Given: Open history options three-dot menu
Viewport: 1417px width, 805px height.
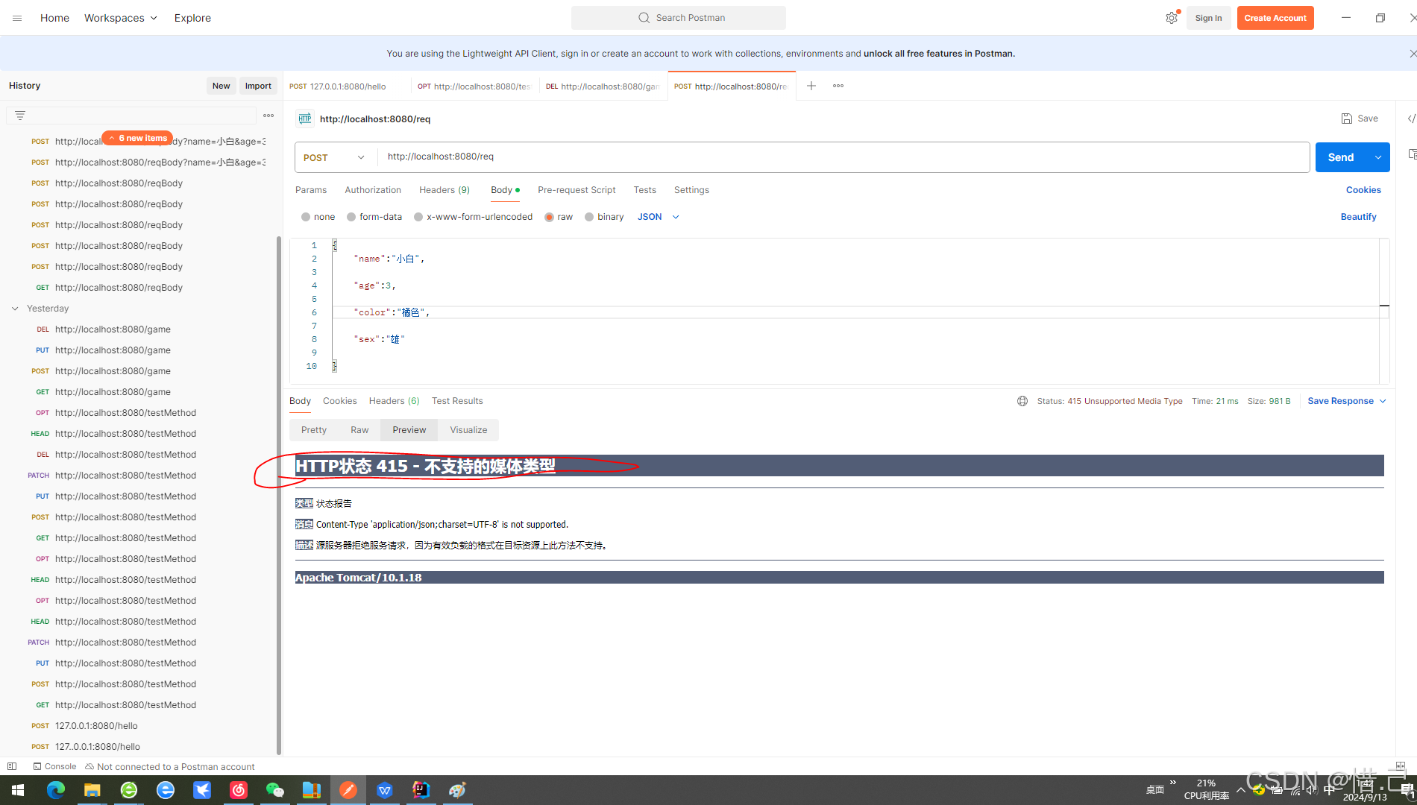Looking at the screenshot, I should pos(268,116).
